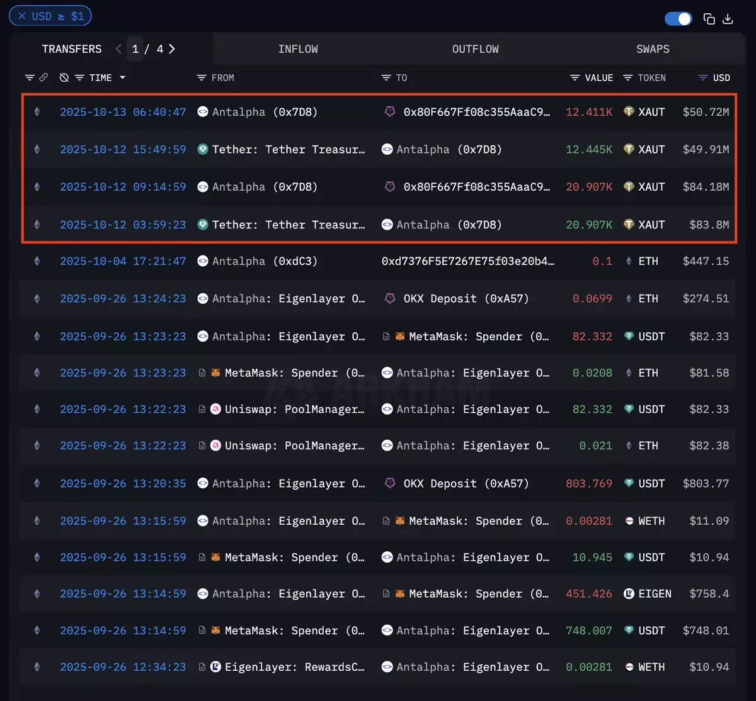This screenshot has width=756, height=701.
Task: Click the chain link filter icon in header
Action: pyautogui.click(x=43, y=78)
